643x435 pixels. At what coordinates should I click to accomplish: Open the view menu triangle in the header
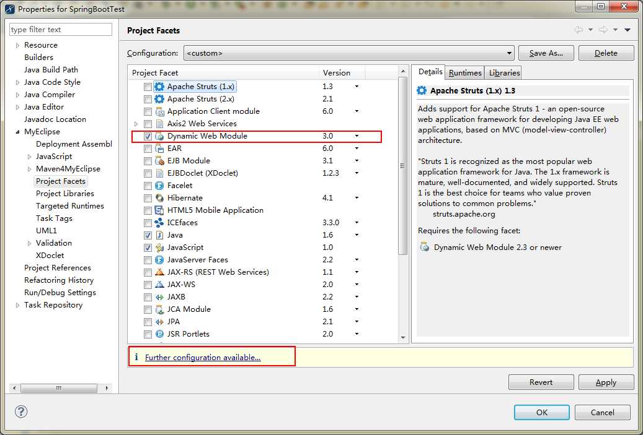[627, 30]
